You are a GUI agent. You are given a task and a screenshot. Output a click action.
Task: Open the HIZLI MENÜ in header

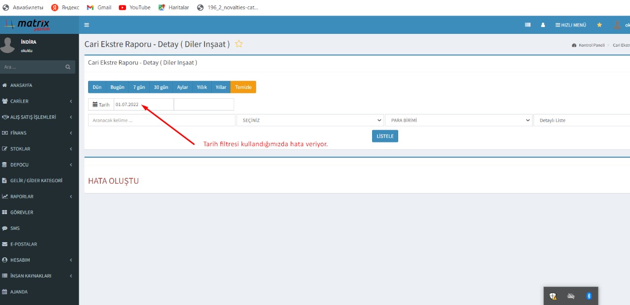click(x=570, y=25)
